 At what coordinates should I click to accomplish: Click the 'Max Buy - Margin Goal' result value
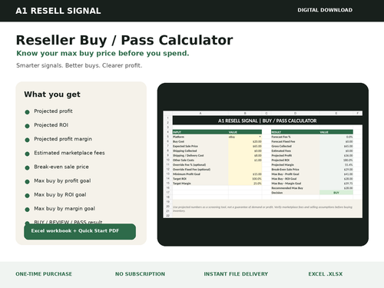coord(336,184)
